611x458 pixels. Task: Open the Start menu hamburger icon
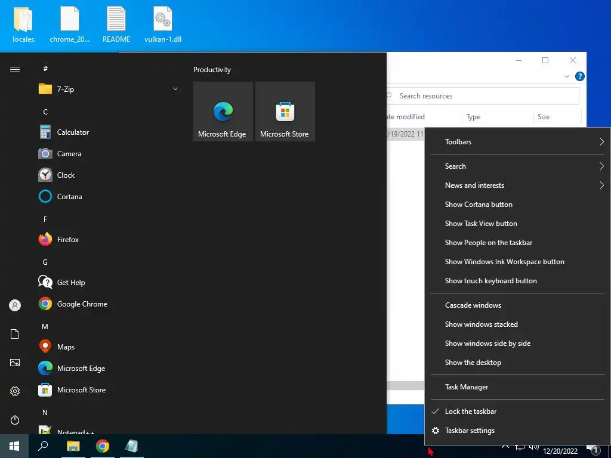click(15, 69)
